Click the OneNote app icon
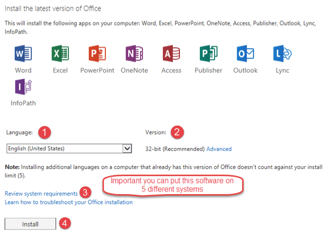The height and width of the screenshot is (235, 327). tap(134, 53)
